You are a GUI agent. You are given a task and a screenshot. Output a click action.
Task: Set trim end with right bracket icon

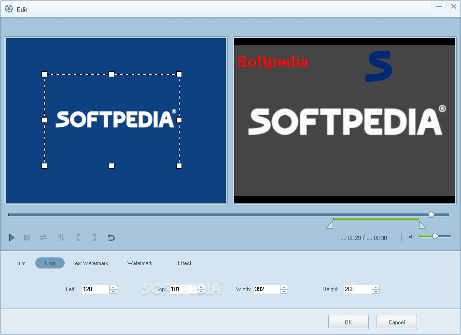[x=94, y=238]
